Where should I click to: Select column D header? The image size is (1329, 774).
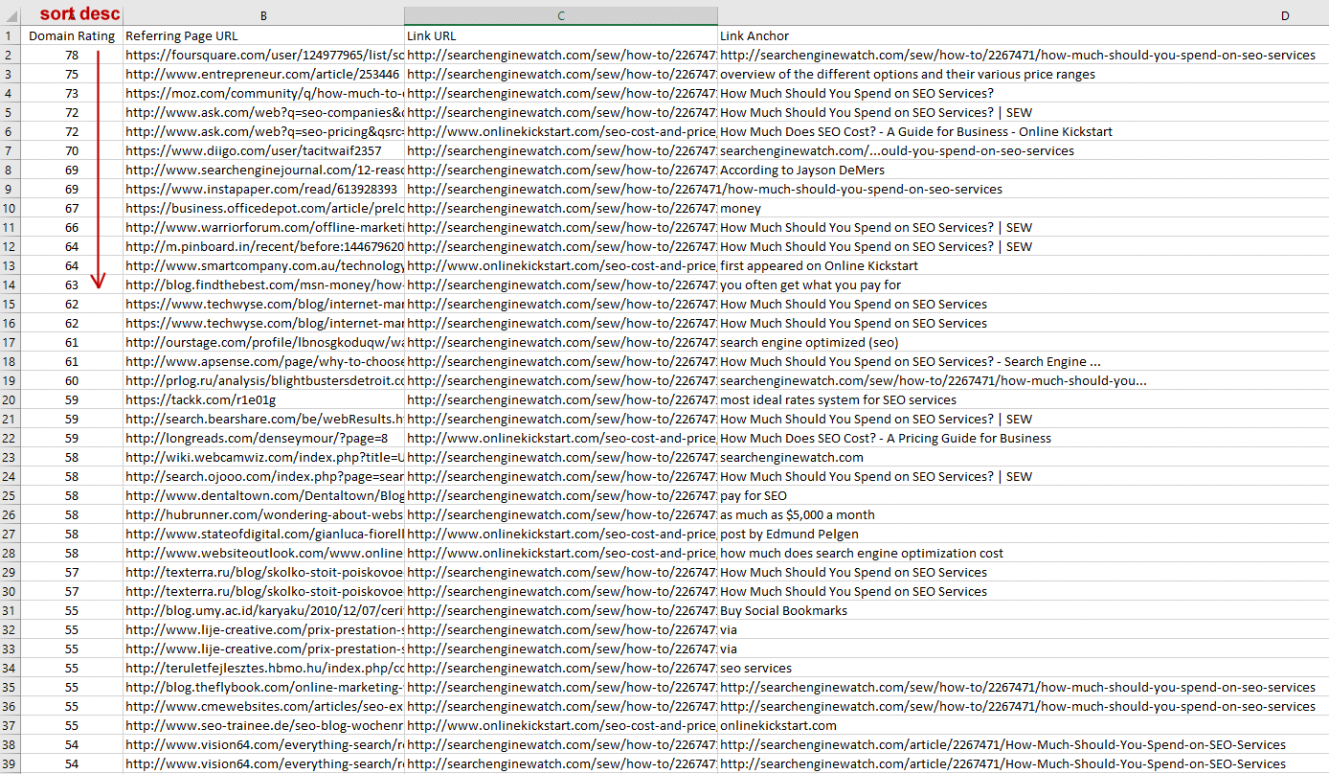(1023, 16)
